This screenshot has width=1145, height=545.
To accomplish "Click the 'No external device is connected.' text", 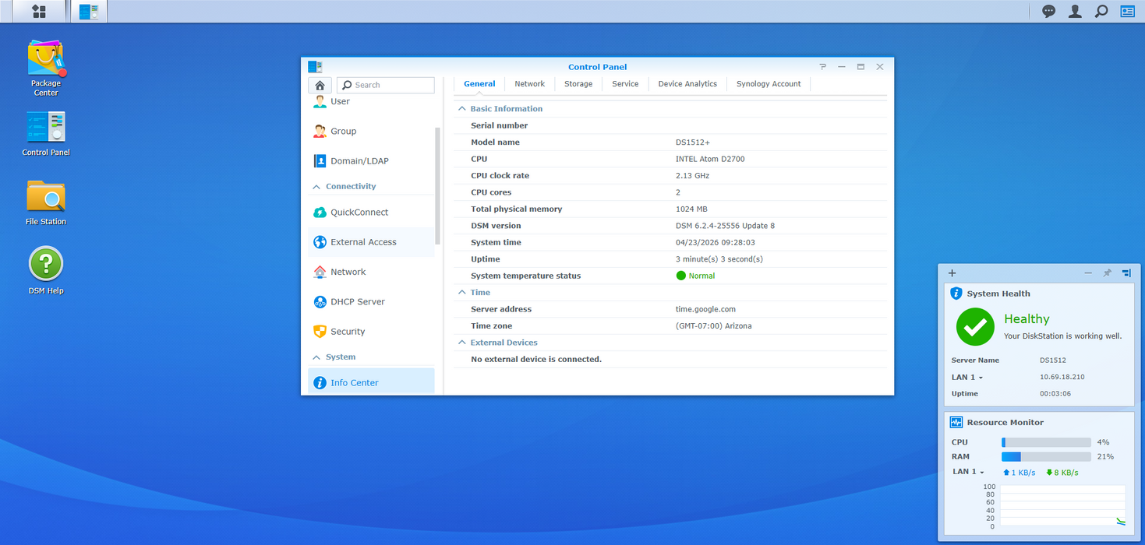I will 536,360.
